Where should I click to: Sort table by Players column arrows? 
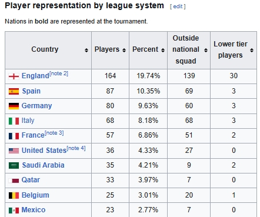pos(124,51)
